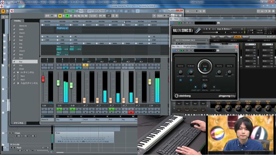Click the green global Read automation button in MixConsole toolbar

67,16
